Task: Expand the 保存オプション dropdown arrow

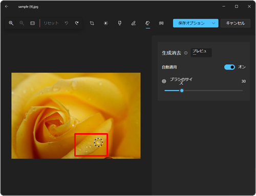Action: 214,23
